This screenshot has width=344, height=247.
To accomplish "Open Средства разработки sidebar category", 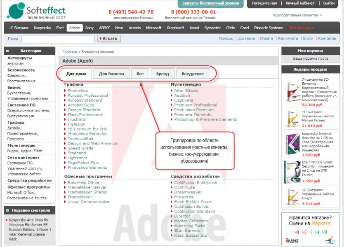I will tap(29, 181).
